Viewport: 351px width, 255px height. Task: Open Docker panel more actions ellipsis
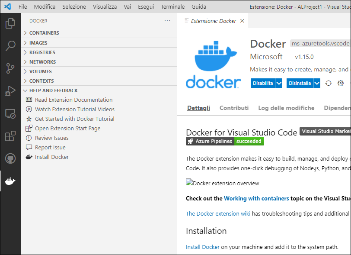167,21
